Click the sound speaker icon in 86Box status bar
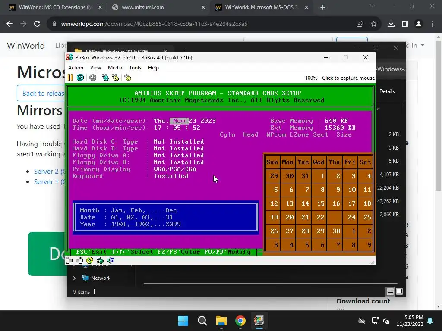The height and width of the screenshot is (331, 442). [x=110, y=260]
